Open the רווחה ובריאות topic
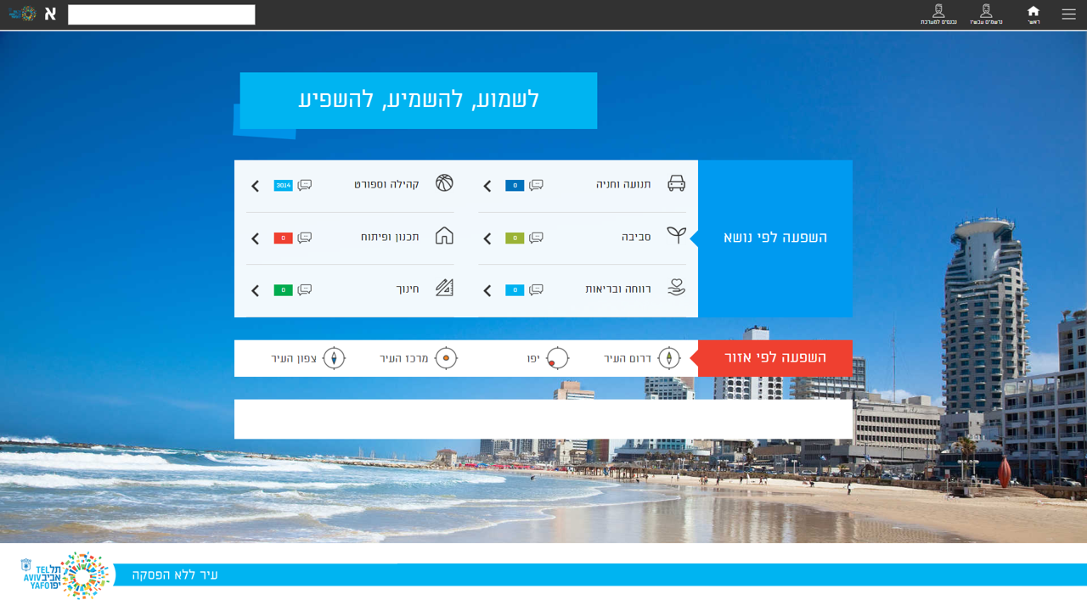The height and width of the screenshot is (611, 1087). [x=618, y=289]
